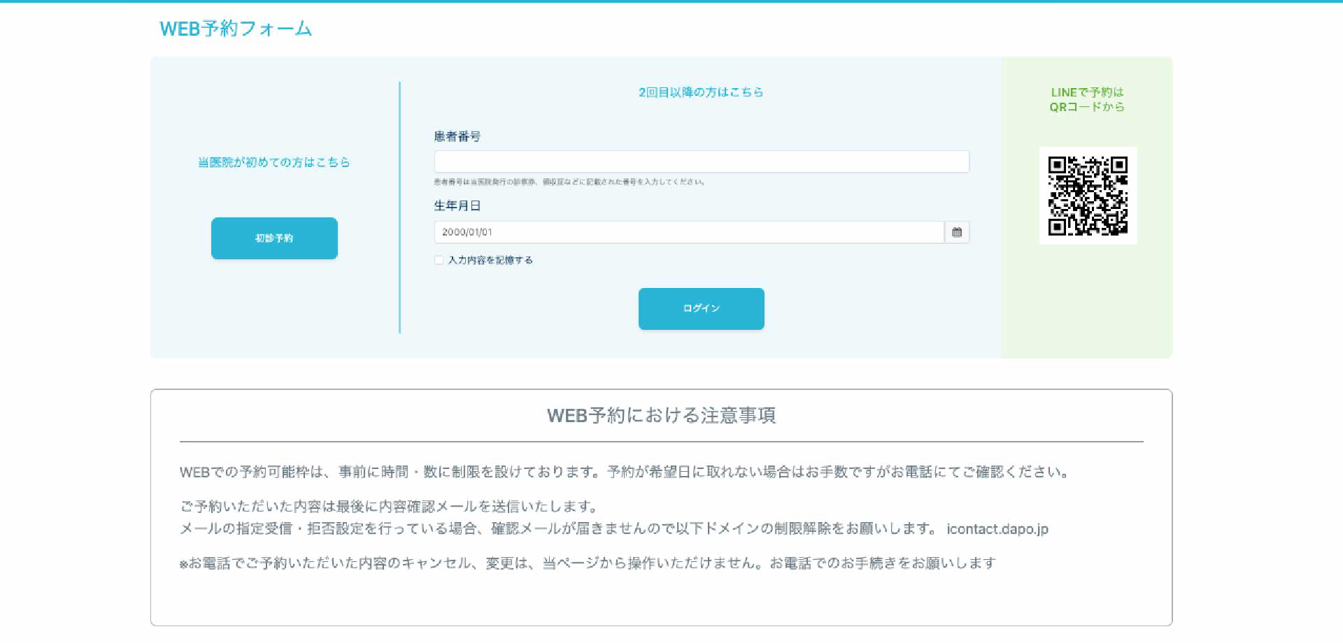Enable the 入力内容を記憶する checkbox
The height and width of the screenshot is (643, 1343).
(x=439, y=260)
